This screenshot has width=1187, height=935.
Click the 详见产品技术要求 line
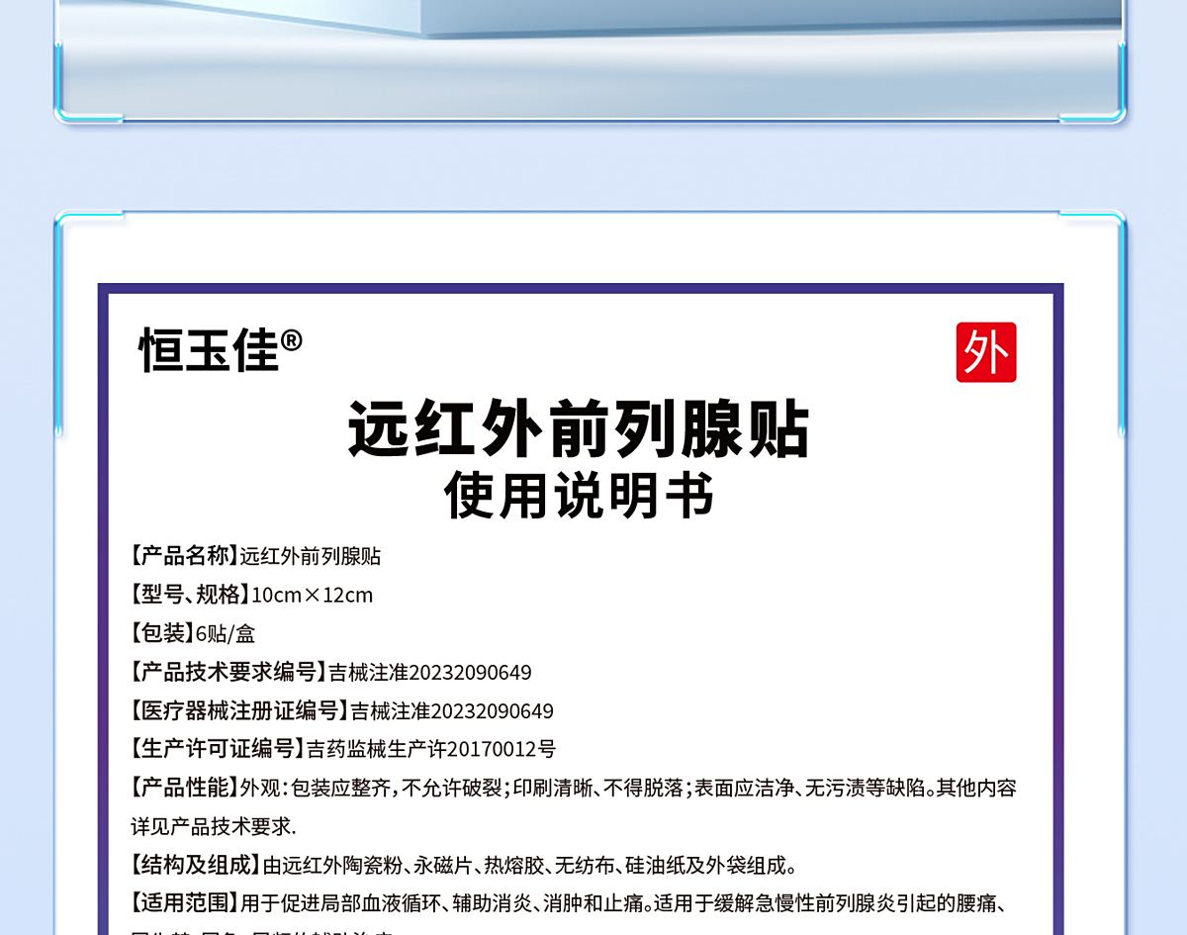pos(213,826)
